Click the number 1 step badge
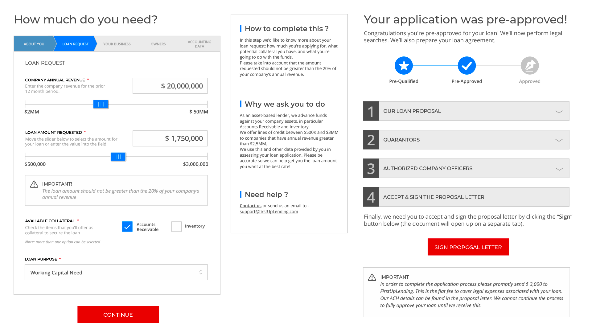Image resolution: width=592 pixels, height=333 pixels. point(371,111)
